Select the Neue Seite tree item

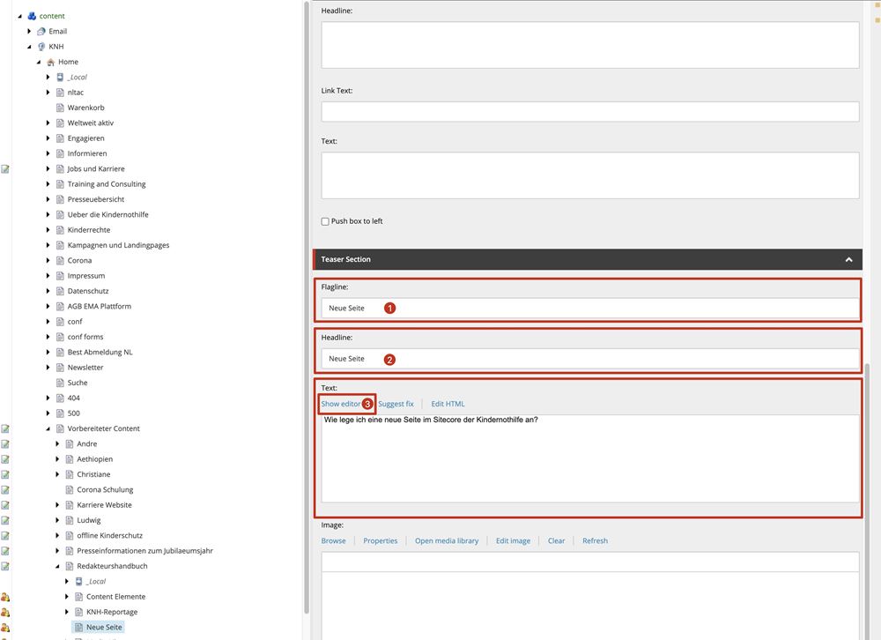point(104,627)
